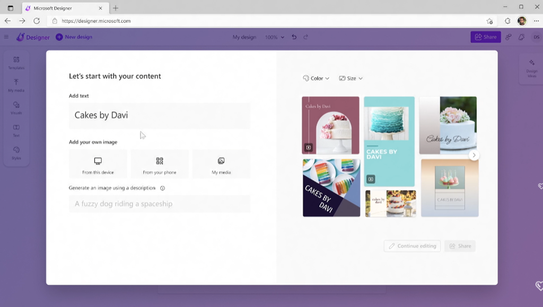Image resolution: width=543 pixels, height=307 pixels.
Task: Upload image From this device
Action: (x=98, y=164)
